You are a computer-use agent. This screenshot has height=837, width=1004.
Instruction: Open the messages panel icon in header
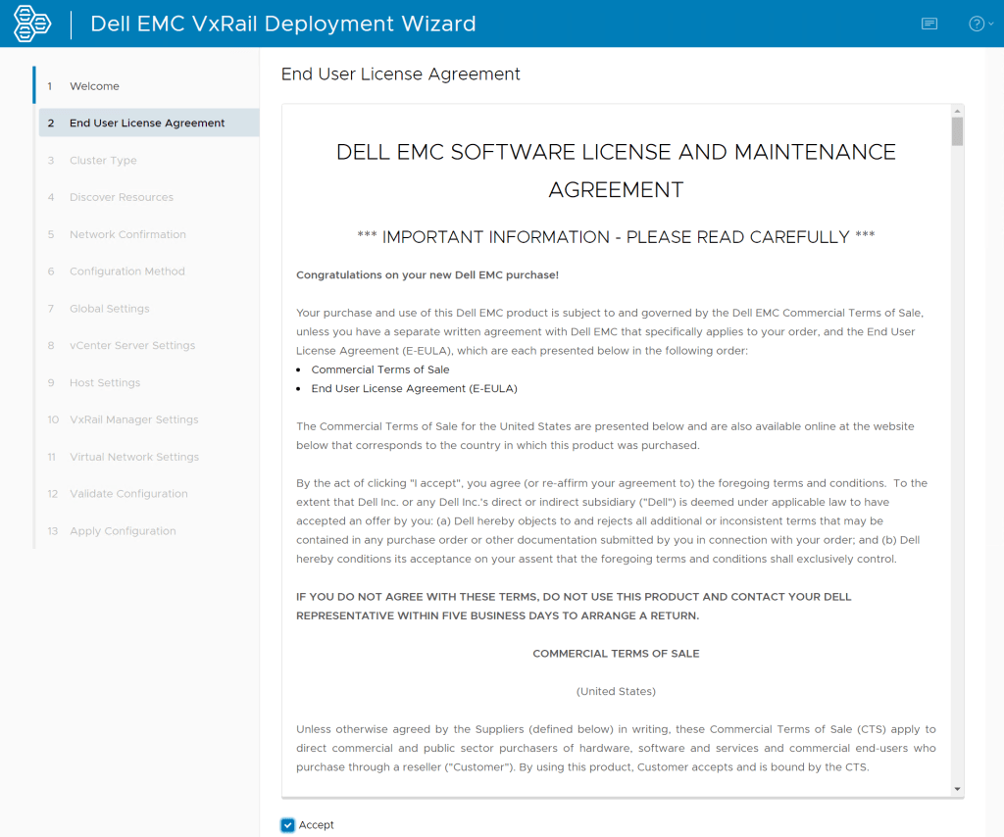(929, 24)
